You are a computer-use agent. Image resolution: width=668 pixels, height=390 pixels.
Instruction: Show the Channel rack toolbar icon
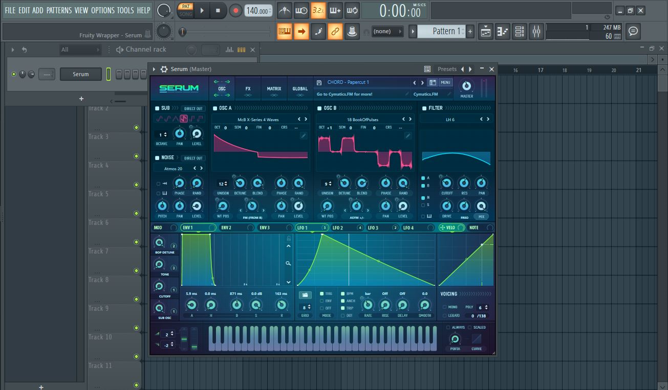click(x=520, y=31)
